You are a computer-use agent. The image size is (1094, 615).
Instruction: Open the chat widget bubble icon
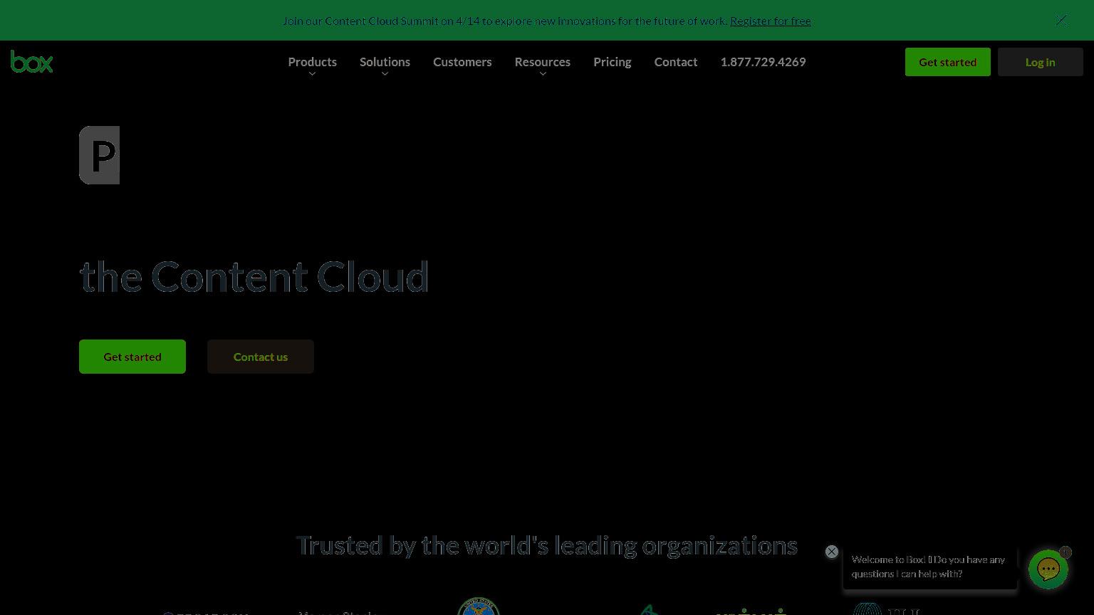click(1048, 569)
